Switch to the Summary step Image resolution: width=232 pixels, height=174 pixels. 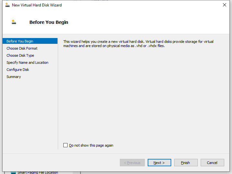click(x=14, y=77)
